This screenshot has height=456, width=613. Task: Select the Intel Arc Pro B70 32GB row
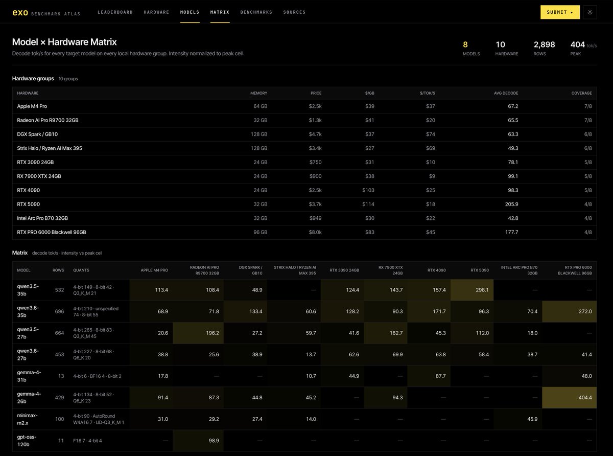pyautogui.click(x=304, y=218)
